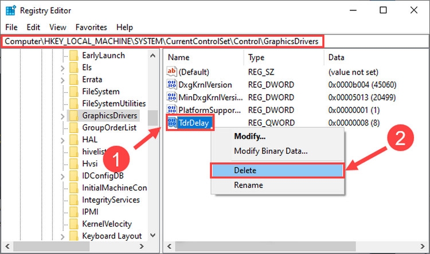Click the hivelist folder icon
Screen dimensions: 430x254
point(74,152)
